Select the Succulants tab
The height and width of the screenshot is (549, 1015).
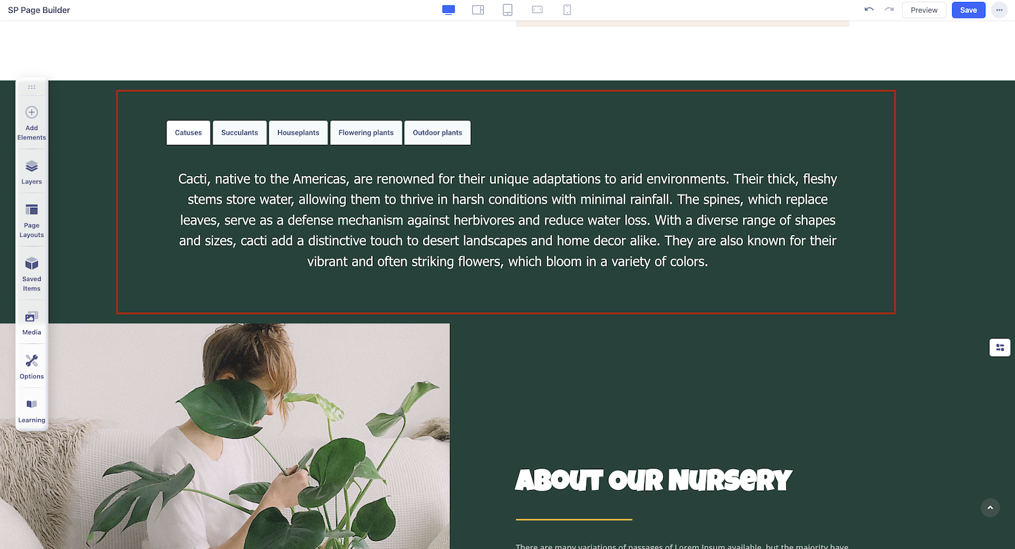240,133
